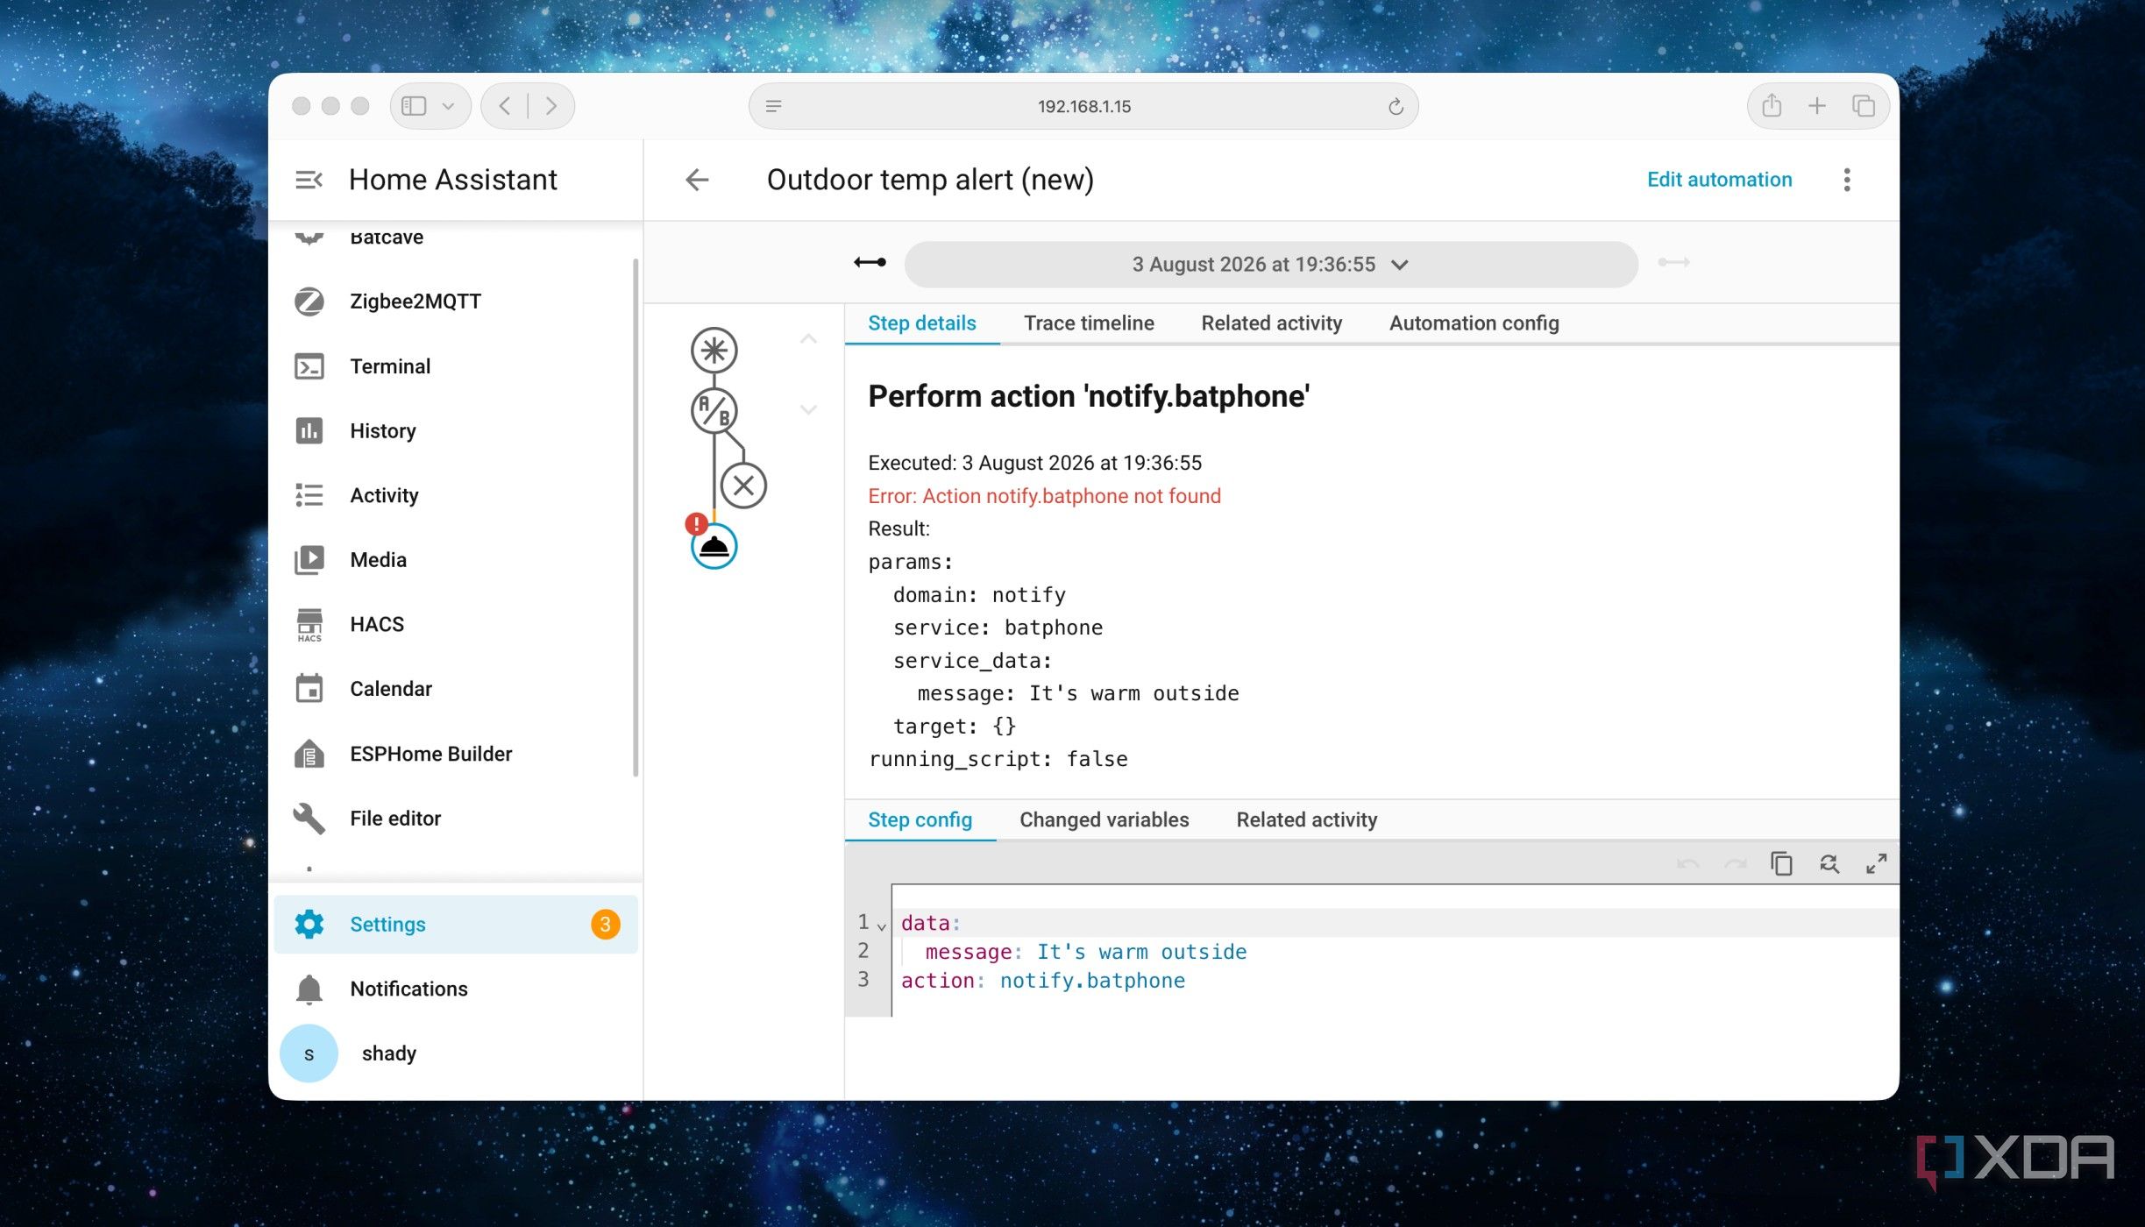
Task: Reload the page in Safari
Action: (x=1396, y=106)
